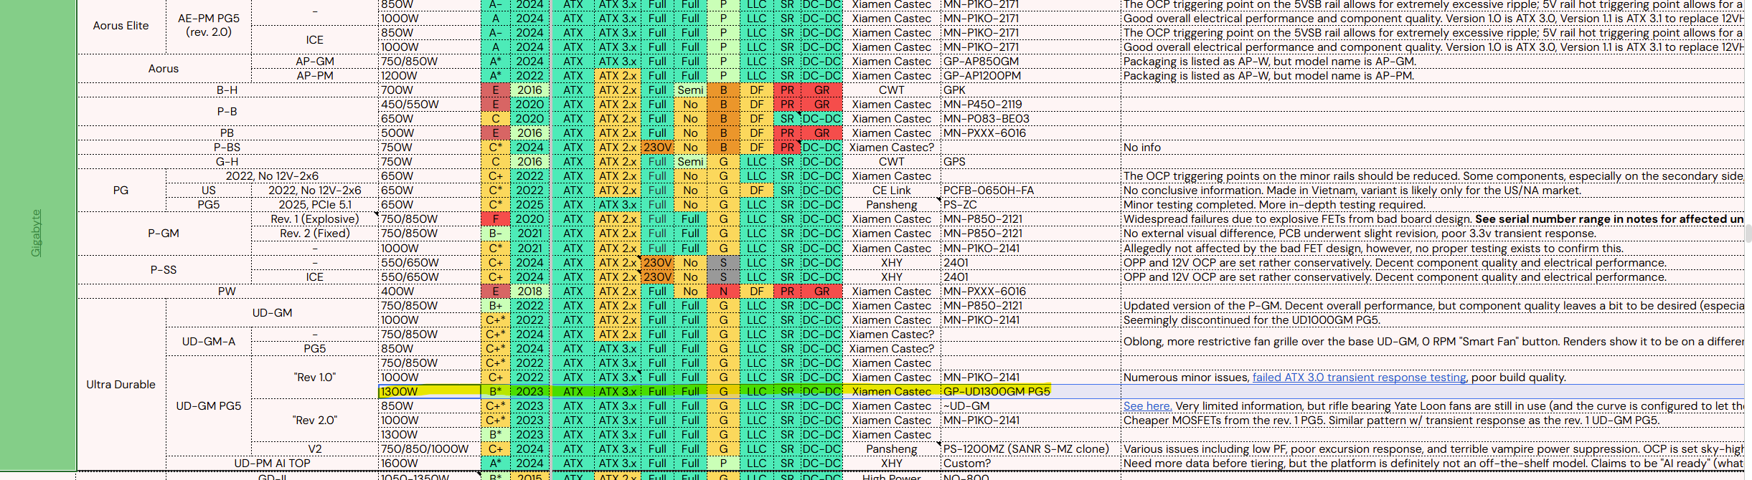Image resolution: width=1752 pixels, height=480 pixels.
Task: Select the 'P-GM' series cell
Action: [x=164, y=234]
